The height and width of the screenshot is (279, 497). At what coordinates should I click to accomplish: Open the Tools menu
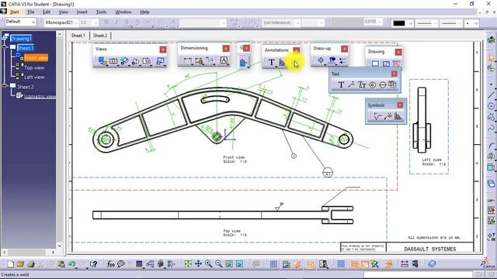point(101,12)
